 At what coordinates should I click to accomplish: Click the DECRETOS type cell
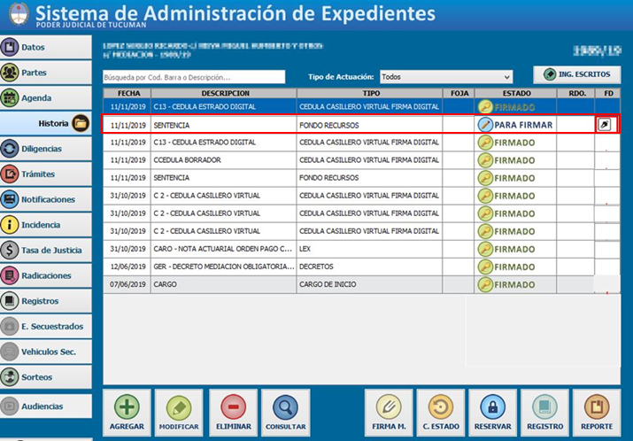click(x=369, y=267)
